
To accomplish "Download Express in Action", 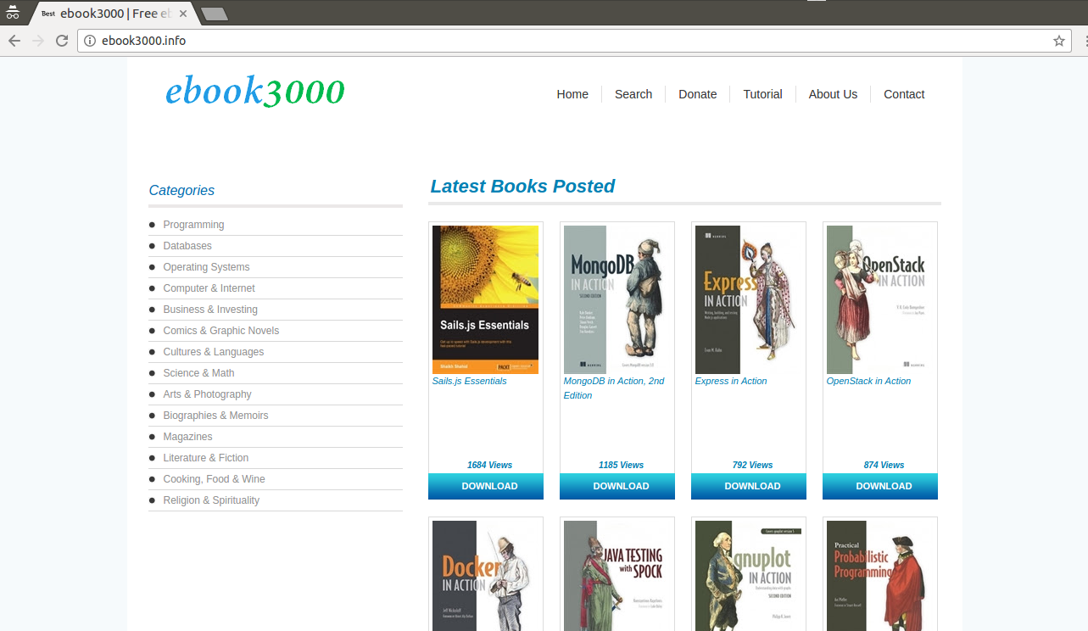I will [x=748, y=486].
